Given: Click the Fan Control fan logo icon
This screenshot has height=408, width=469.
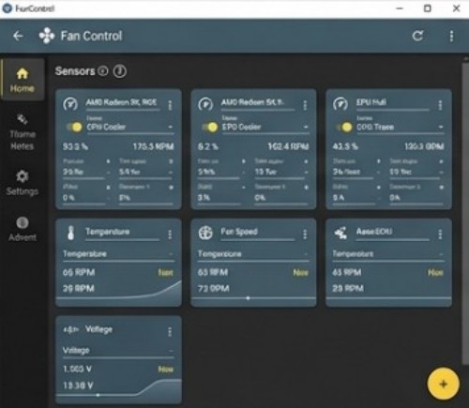Looking at the screenshot, I should click(x=47, y=36).
